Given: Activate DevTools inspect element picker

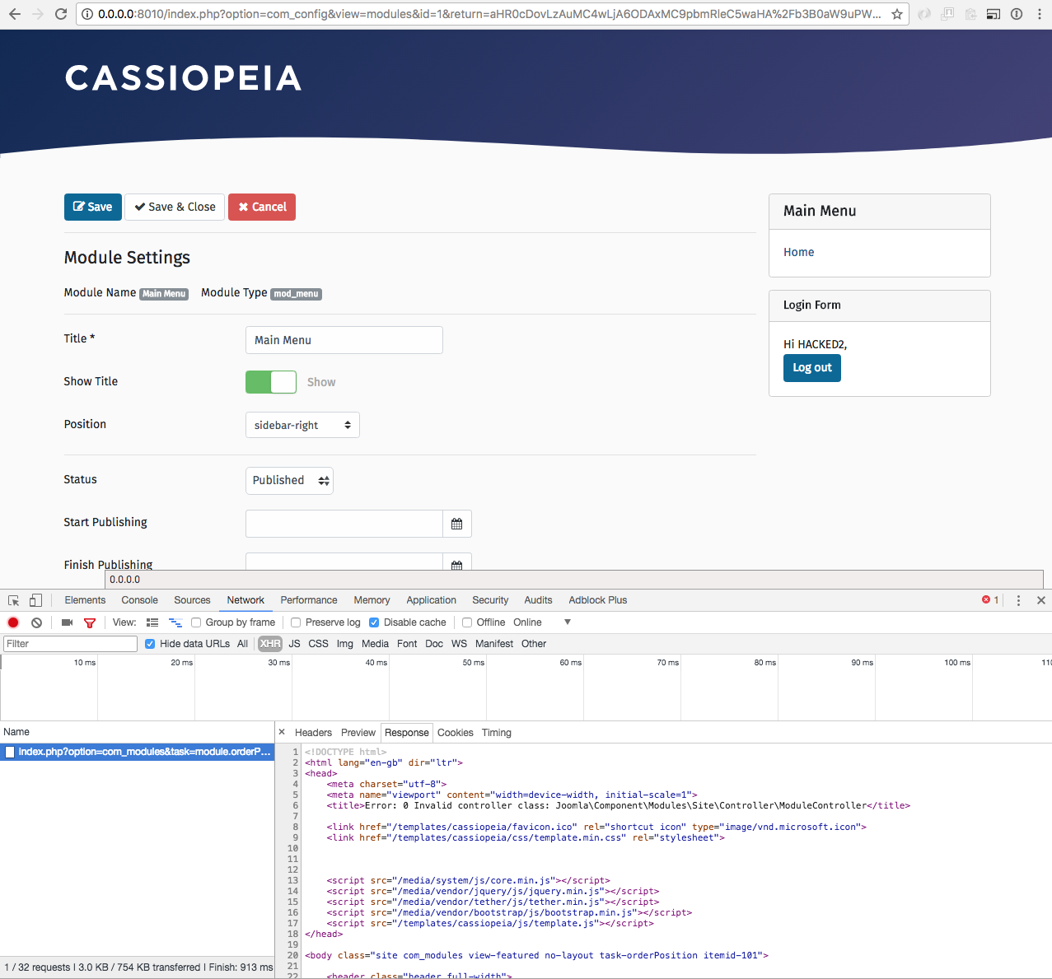Looking at the screenshot, I should (x=13, y=600).
